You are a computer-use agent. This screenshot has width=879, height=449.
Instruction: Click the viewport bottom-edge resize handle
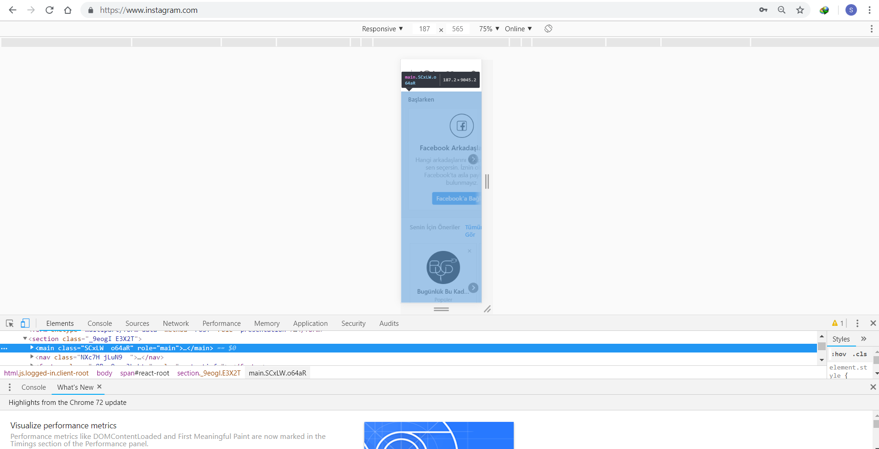[441, 309]
